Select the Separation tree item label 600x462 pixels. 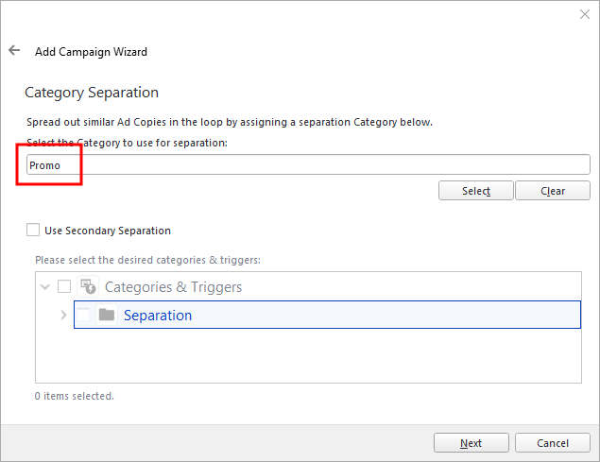point(158,315)
